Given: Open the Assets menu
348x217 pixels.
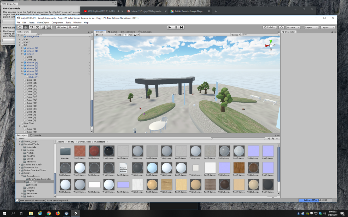Looking at the screenshot, I should click(x=32, y=23).
